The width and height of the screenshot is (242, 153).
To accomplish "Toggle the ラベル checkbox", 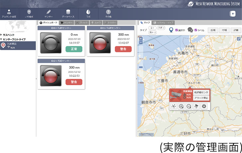I will (x=196, y=30).
